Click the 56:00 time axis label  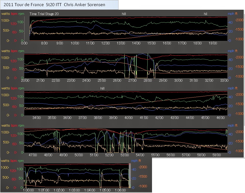click(170, 155)
